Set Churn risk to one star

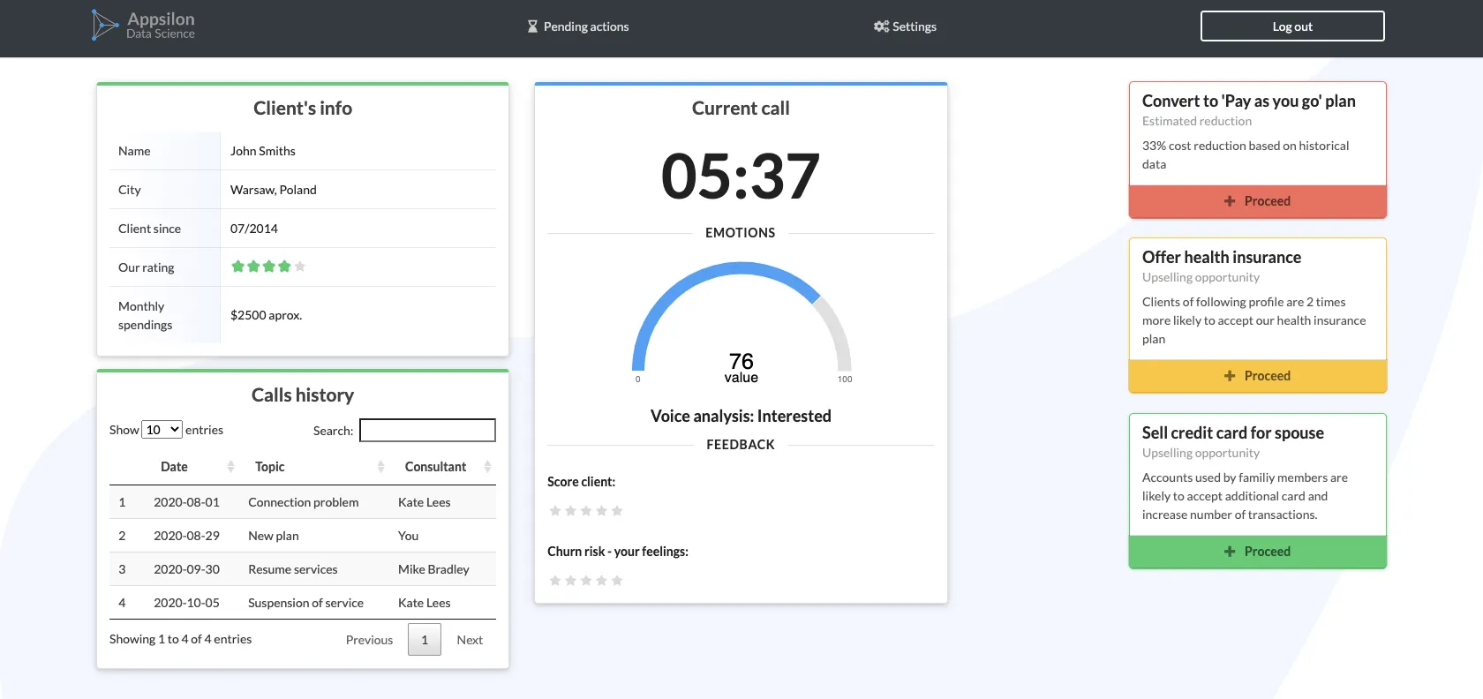click(x=555, y=581)
